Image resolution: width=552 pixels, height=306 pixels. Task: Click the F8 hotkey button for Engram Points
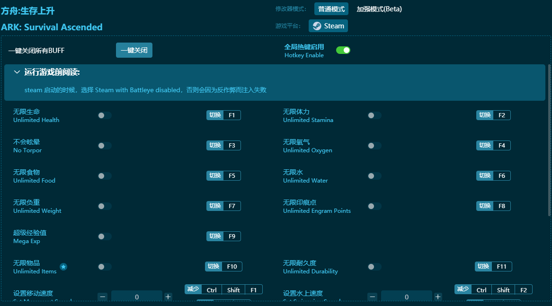(493, 206)
